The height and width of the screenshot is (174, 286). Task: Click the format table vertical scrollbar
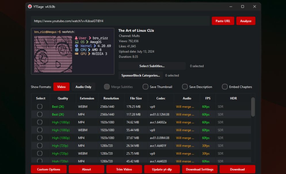click(253, 107)
